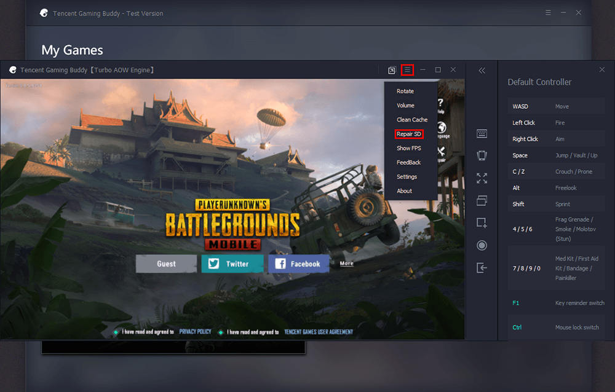Click the Space Jump / Vault row

556,155
